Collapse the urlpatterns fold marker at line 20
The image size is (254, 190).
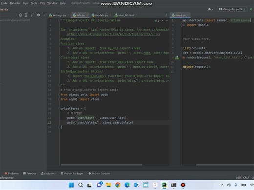click(x=59, y=109)
